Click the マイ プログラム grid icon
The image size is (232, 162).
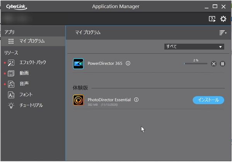click(11, 41)
